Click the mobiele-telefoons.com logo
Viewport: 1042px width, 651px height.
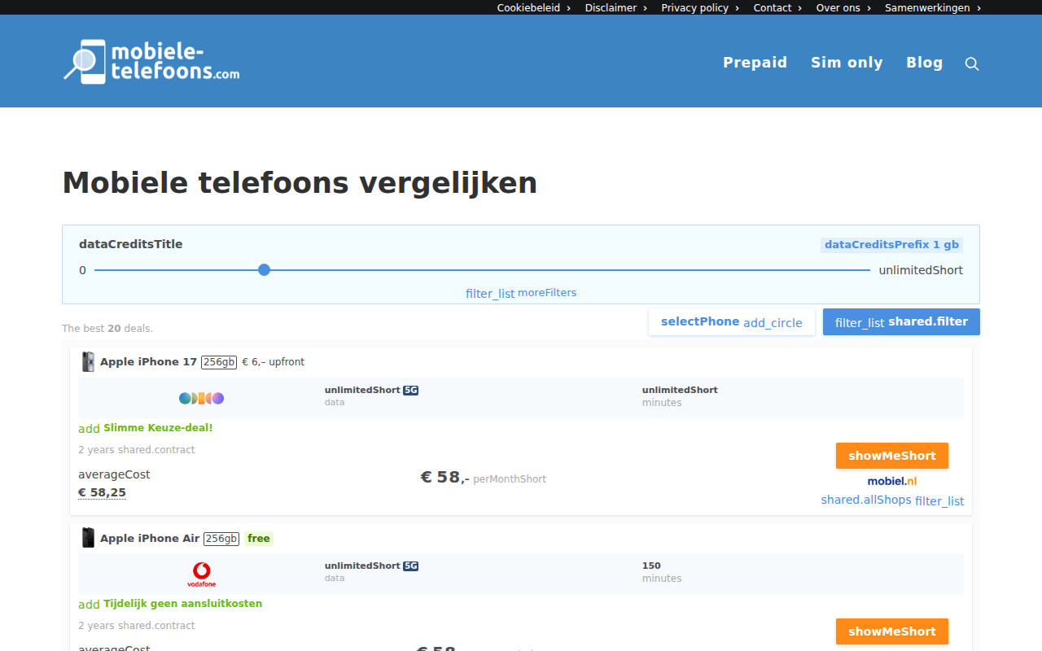(151, 62)
